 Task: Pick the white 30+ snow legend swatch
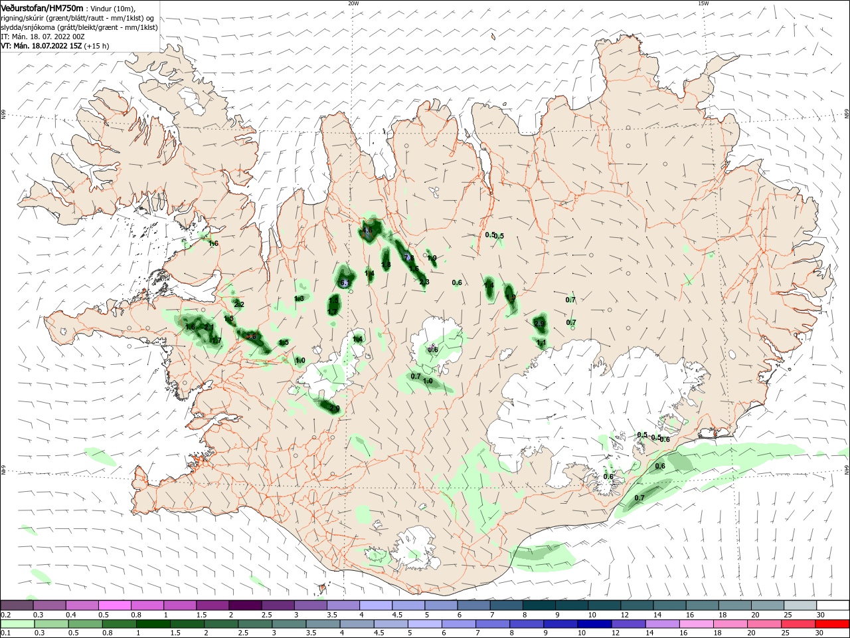pos(833,605)
